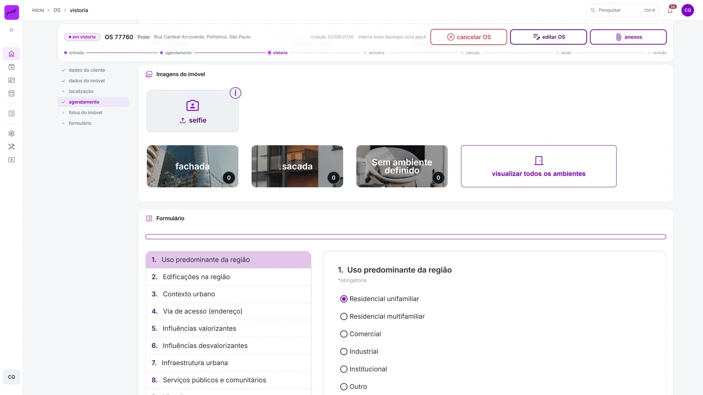Open the fachada photo thumbnail
The image size is (703, 395).
click(x=193, y=166)
